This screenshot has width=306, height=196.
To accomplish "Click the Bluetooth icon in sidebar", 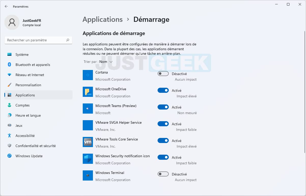I will [9, 65].
